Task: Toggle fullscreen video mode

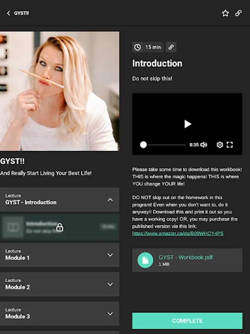Action: [x=230, y=145]
